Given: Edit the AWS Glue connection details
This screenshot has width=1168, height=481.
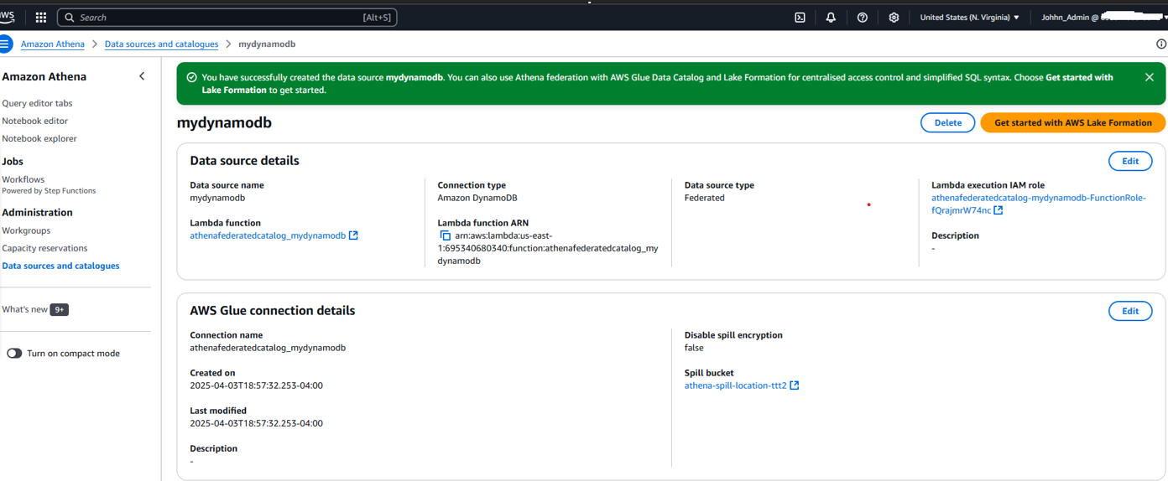Looking at the screenshot, I should pos(1130,311).
